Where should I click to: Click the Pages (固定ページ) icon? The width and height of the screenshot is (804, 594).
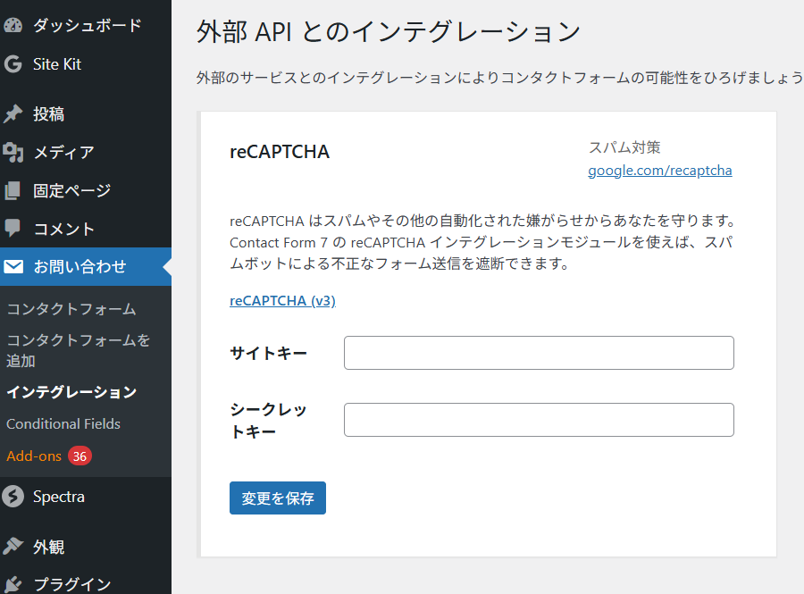[13, 190]
